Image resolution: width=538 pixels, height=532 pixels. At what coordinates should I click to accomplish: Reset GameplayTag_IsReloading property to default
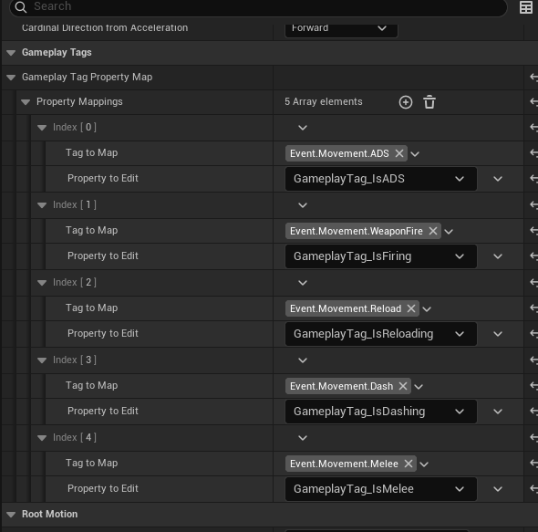pyautogui.click(x=533, y=333)
